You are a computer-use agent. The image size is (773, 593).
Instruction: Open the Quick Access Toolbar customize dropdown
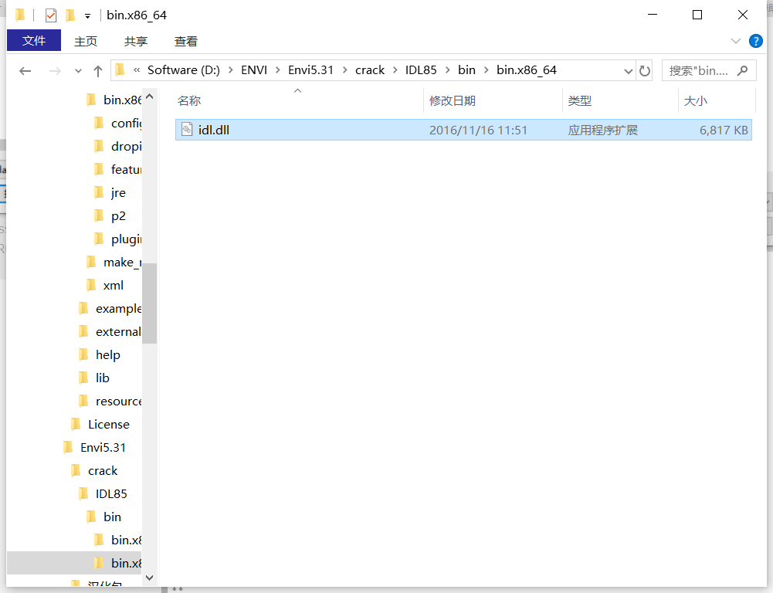pyautogui.click(x=86, y=14)
